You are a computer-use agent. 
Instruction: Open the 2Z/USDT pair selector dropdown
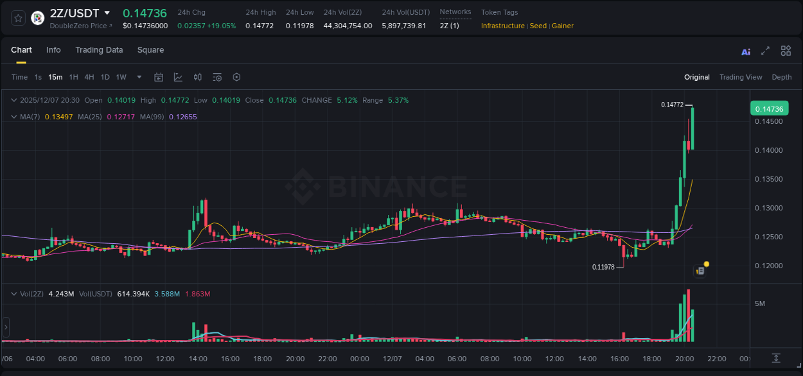tap(71, 12)
